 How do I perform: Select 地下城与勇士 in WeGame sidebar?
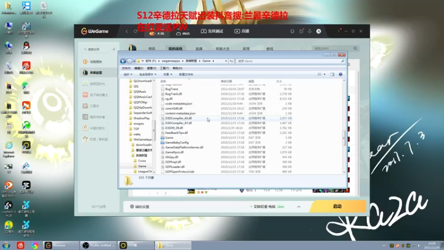[x=98, y=94]
